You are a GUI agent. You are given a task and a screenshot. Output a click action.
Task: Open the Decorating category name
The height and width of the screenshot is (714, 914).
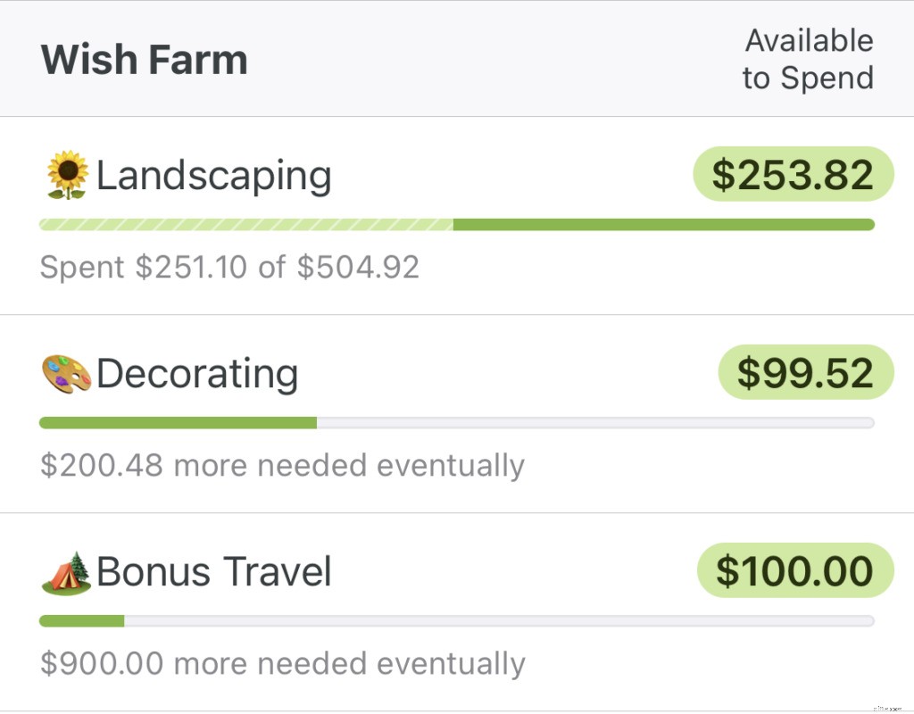click(197, 374)
